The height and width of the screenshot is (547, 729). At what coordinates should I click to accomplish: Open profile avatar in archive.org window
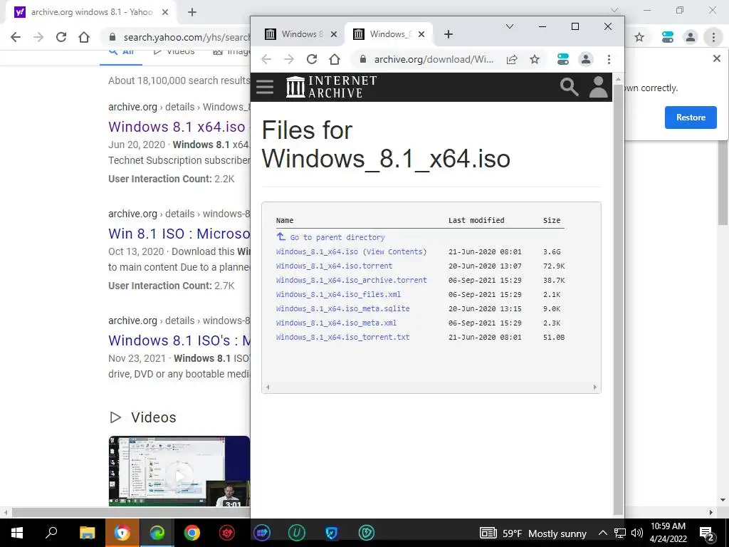click(x=586, y=59)
